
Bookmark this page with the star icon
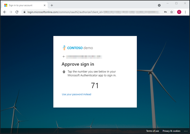point(172,12)
